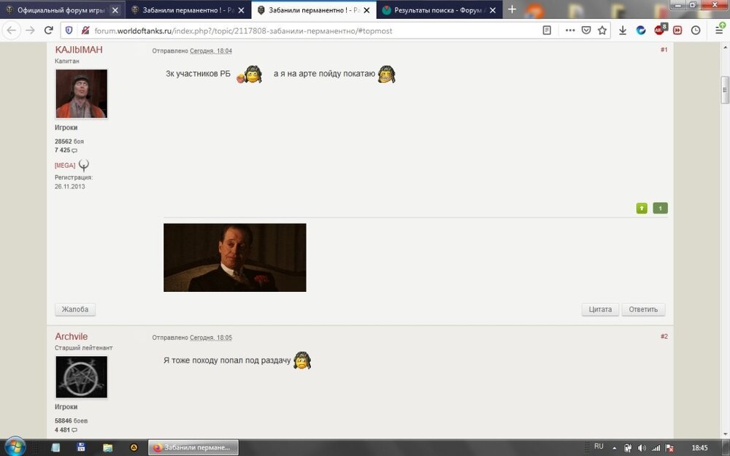Open the taskbar file explorer folder icon
The image size is (730, 456).
tap(107, 448)
